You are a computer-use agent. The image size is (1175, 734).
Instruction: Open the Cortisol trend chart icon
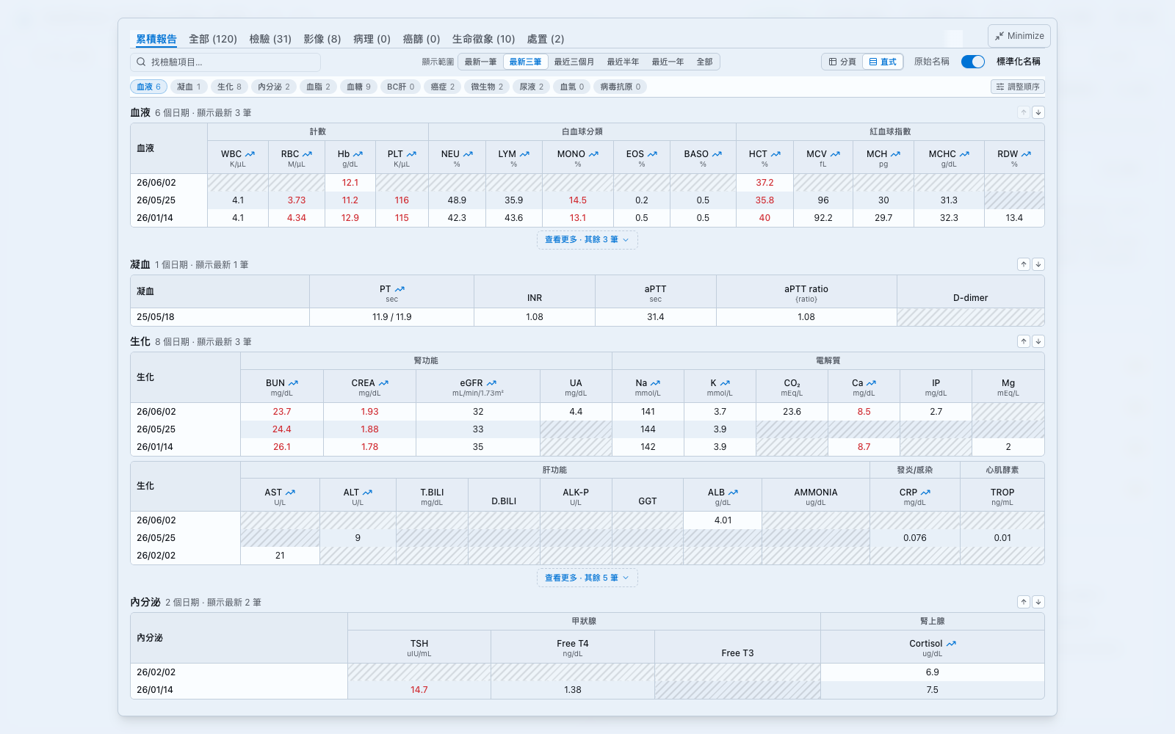pos(951,644)
